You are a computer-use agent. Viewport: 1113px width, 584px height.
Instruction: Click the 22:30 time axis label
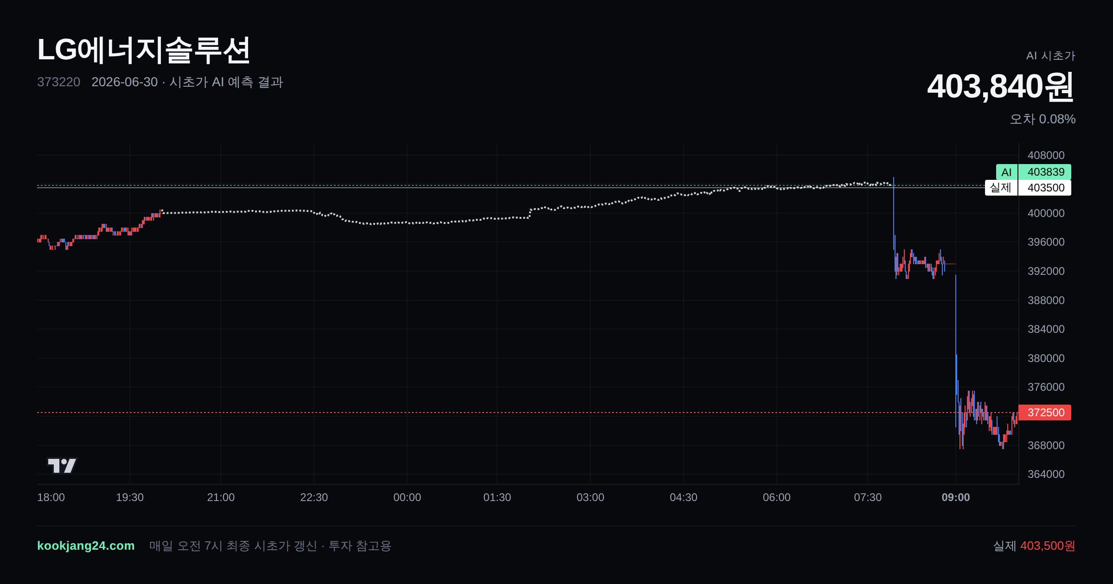314,497
